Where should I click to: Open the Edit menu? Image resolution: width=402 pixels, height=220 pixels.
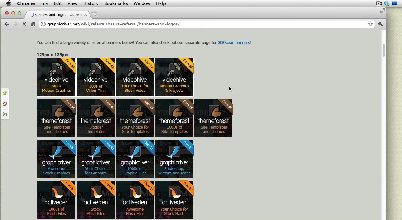click(x=57, y=3)
